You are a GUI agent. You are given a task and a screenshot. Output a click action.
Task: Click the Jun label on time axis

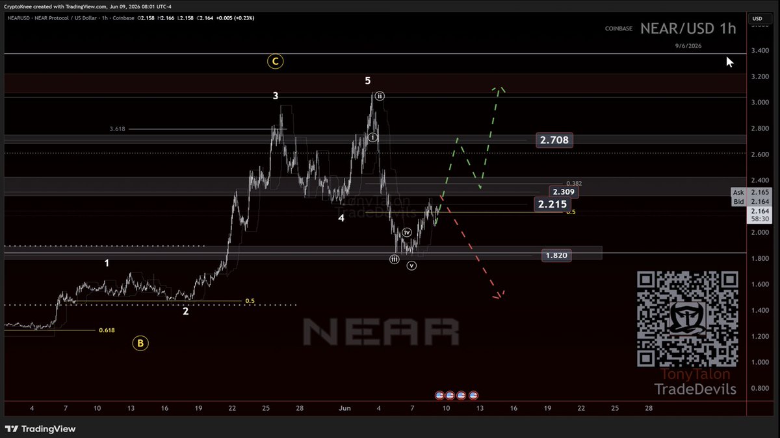[x=344, y=408]
